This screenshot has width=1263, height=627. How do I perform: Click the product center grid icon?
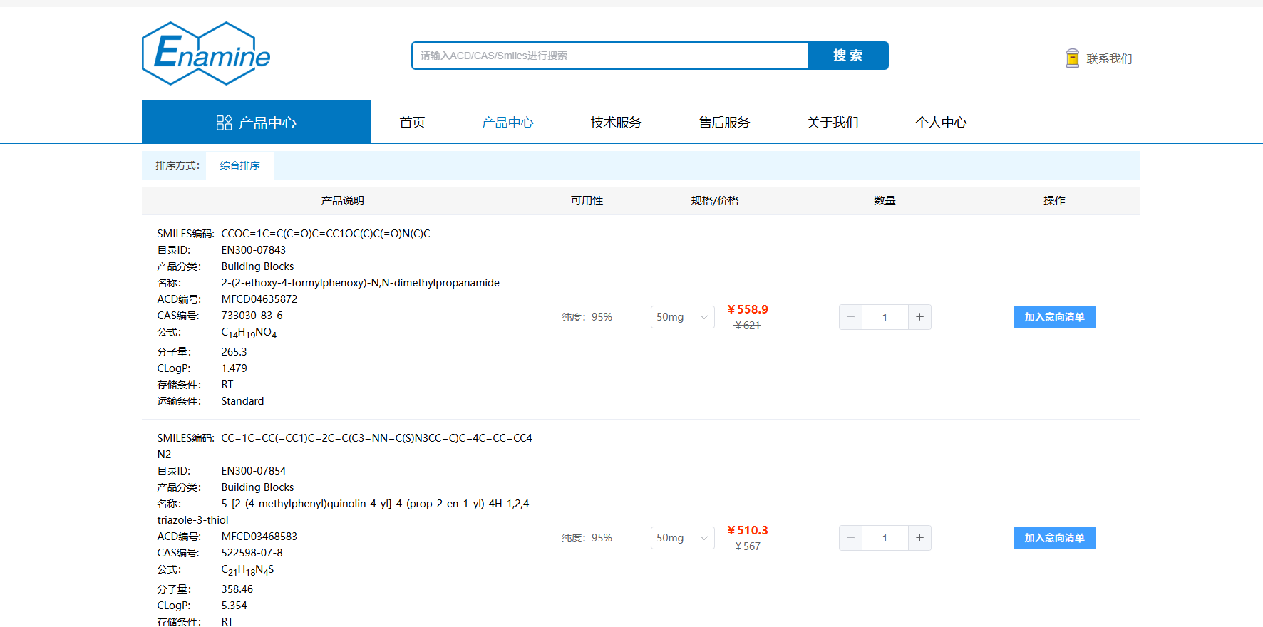click(x=224, y=123)
